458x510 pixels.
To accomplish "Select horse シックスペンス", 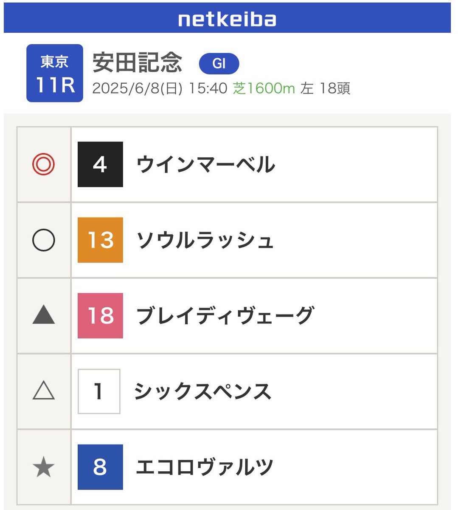I will point(203,391).
